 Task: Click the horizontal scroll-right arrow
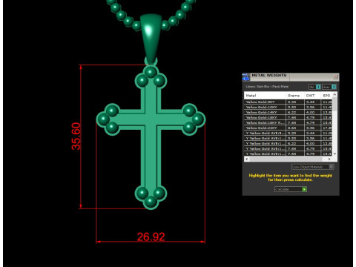tap(329, 159)
